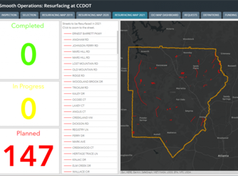Click the Austell label on the map
Viewport: 238px width, 176px height.
pos(157,134)
